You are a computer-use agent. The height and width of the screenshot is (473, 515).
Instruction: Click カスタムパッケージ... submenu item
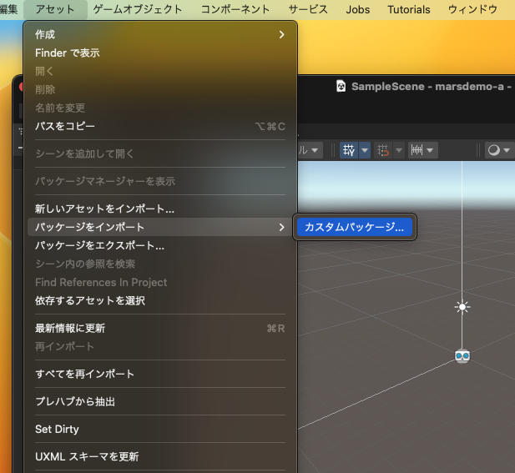click(x=355, y=227)
